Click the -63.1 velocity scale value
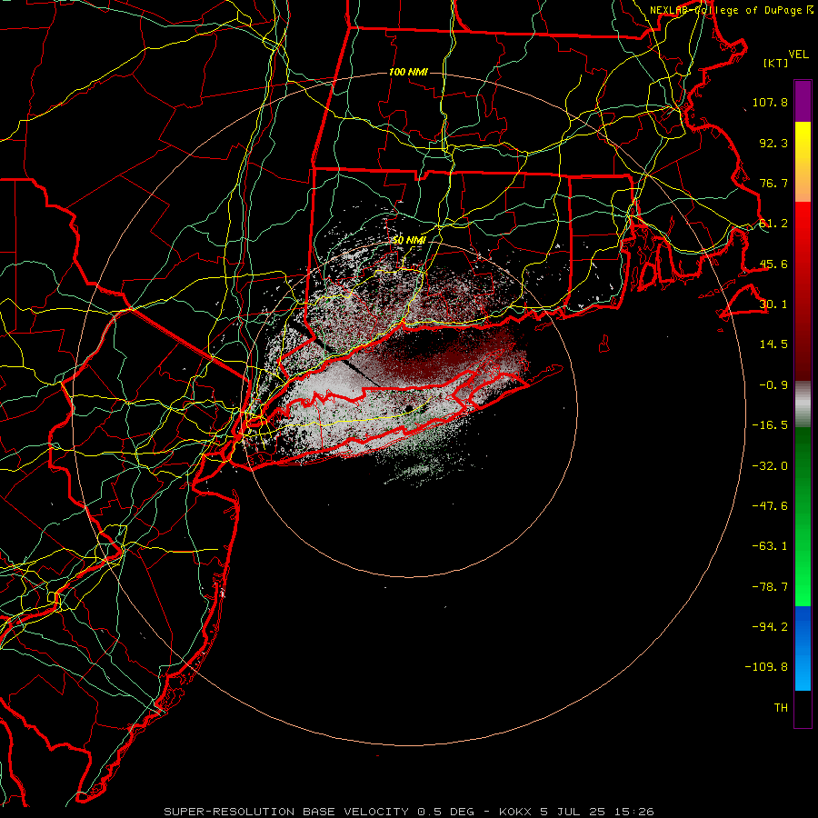Image resolution: width=818 pixels, height=818 pixels. pyautogui.click(x=770, y=546)
